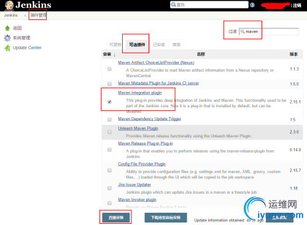Open the Update Center sidebar link

(27, 48)
